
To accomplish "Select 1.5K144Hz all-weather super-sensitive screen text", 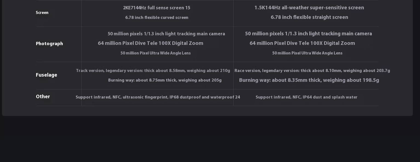I will click(x=309, y=8).
